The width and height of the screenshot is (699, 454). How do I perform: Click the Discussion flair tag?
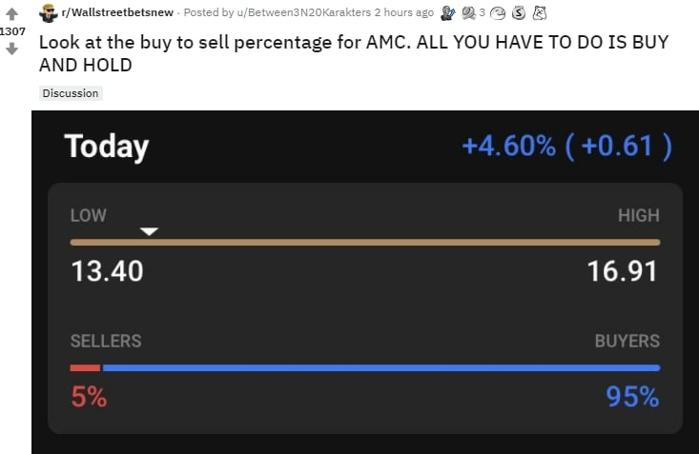click(x=71, y=93)
